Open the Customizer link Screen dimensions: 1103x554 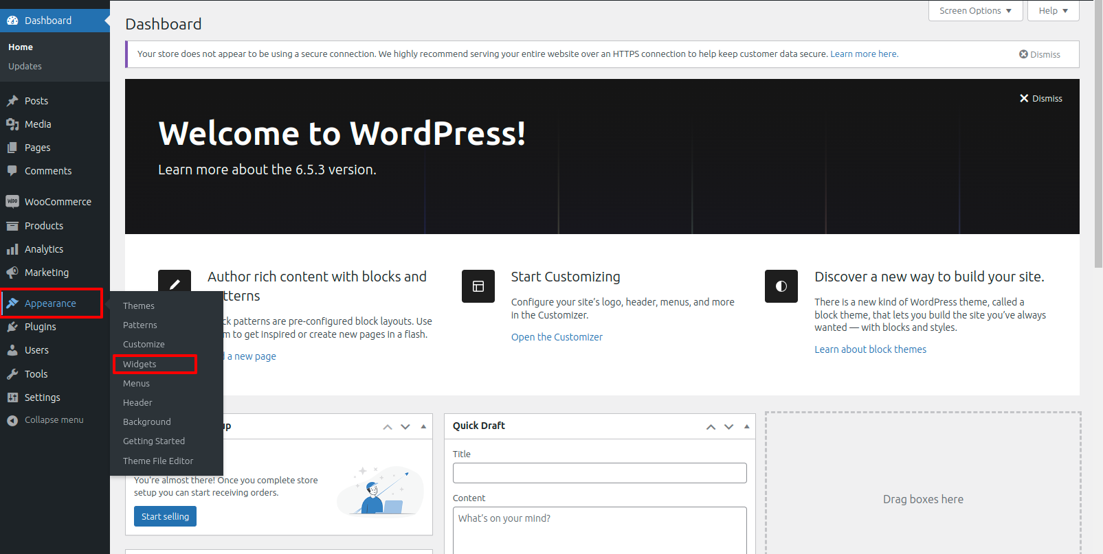coord(557,337)
